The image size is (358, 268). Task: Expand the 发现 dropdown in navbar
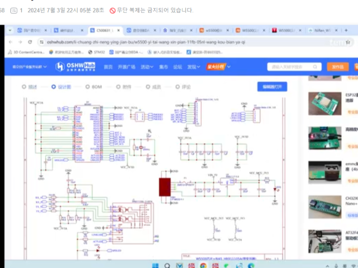[x=193, y=67]
